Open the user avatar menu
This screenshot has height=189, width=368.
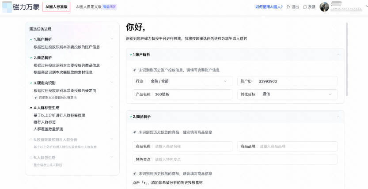click(324, 7)
